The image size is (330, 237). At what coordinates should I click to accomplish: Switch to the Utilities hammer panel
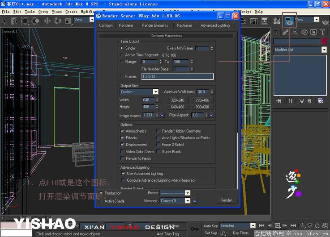[x=323, y=32]
